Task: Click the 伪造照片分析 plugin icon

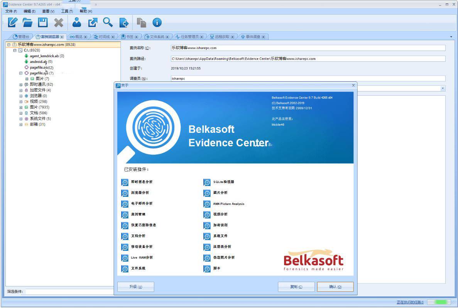Action: click(x=207, y=258)
